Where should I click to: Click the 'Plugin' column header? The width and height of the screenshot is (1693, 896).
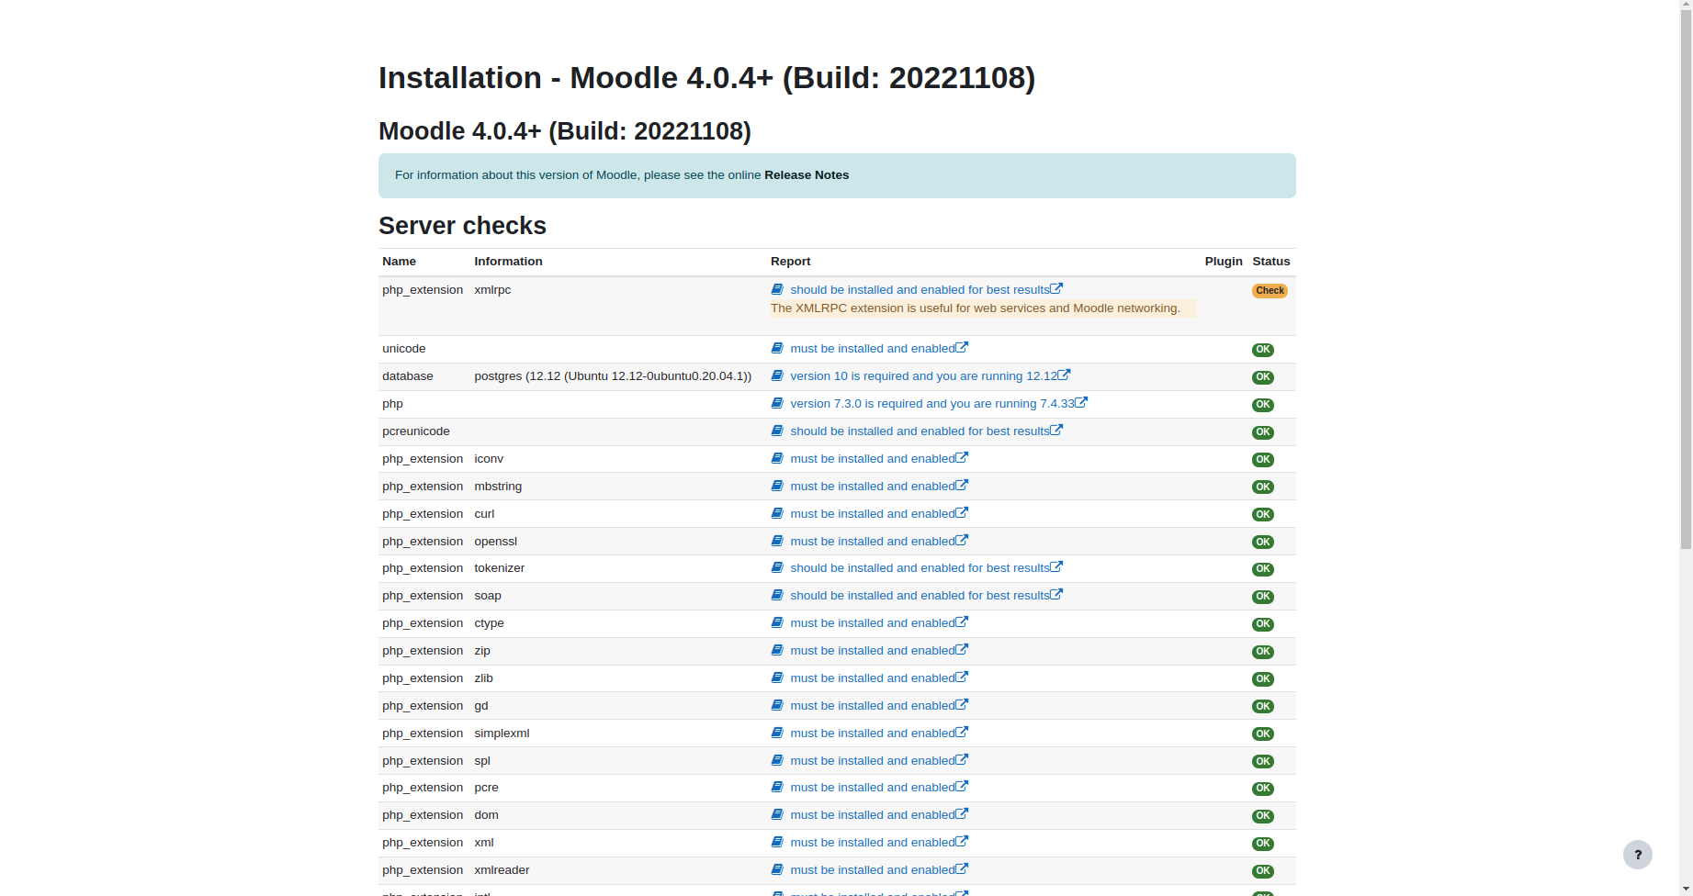pos(1224,262)
